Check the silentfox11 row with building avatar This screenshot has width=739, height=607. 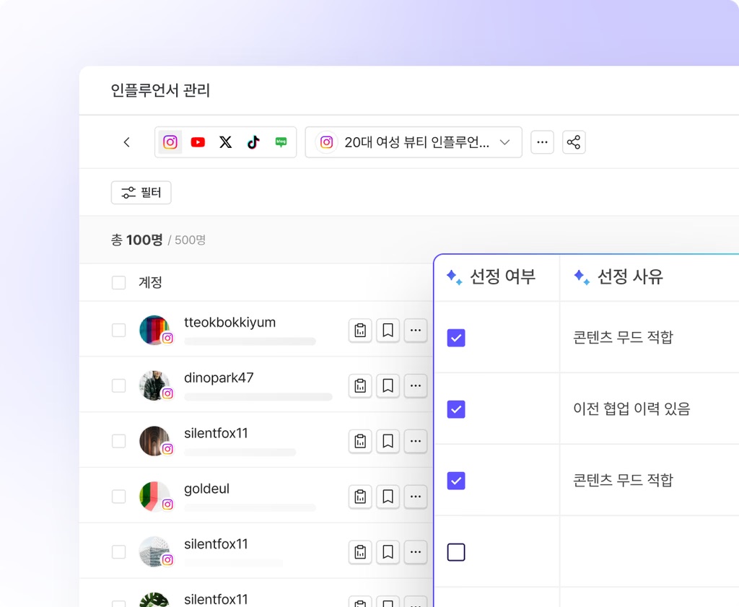pyautogui.click(x=119, y=552)
